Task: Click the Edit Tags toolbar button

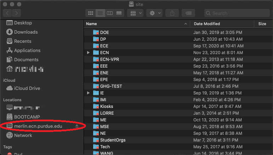Action: [188, 13]
